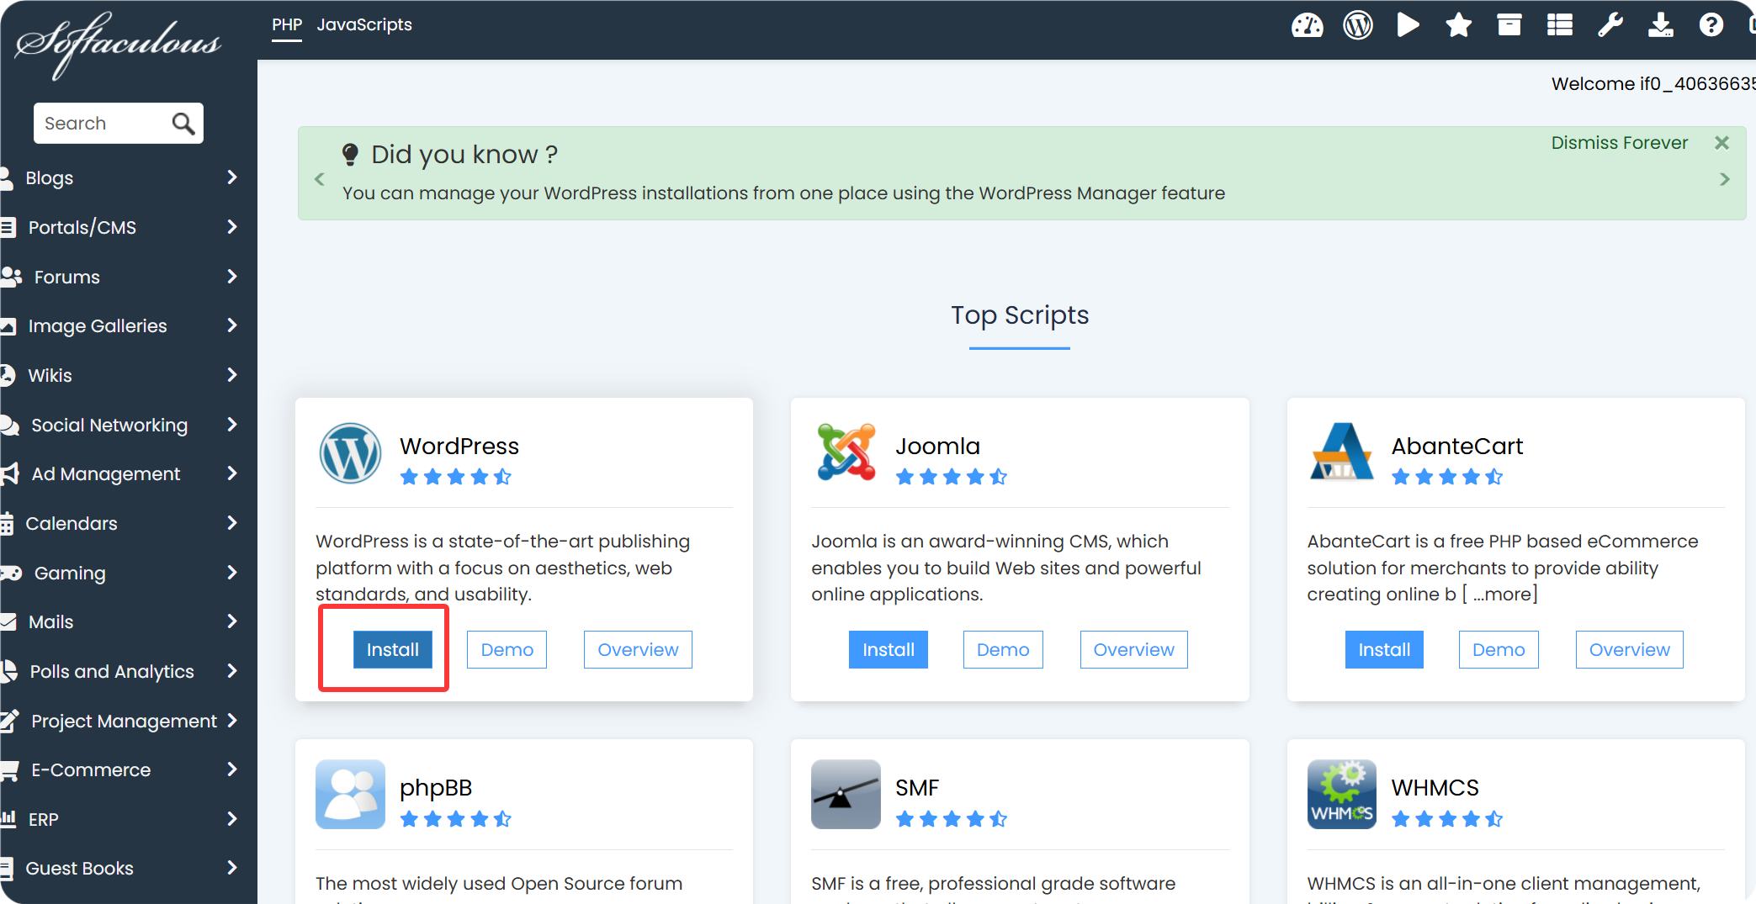Click the wrench settings icon
The width and height of the screenshot is (1756, 904).
pyautogui.click(x=1610, y=25)
